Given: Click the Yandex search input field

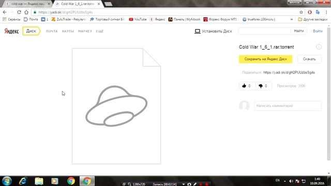Looking at the screenshot, I should (264, 31).
